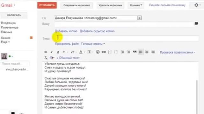This screenshot has width=204, height=114.
Task: Open the font family picker
Action: pos(65,52)
